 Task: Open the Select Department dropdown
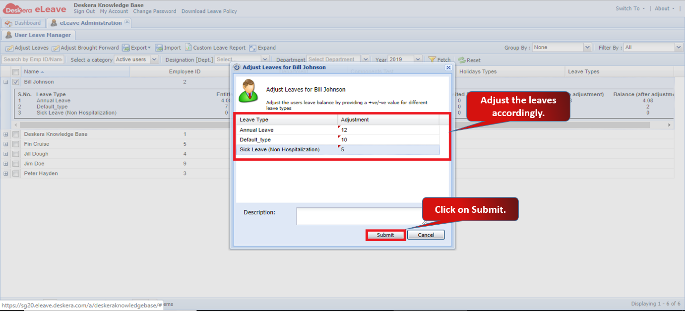(x=366, y=60)
